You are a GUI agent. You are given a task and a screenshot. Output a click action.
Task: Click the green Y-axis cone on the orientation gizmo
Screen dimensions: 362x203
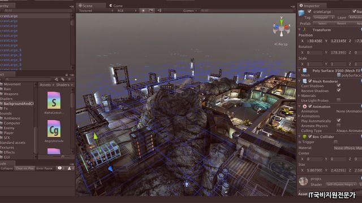point(281,23)
